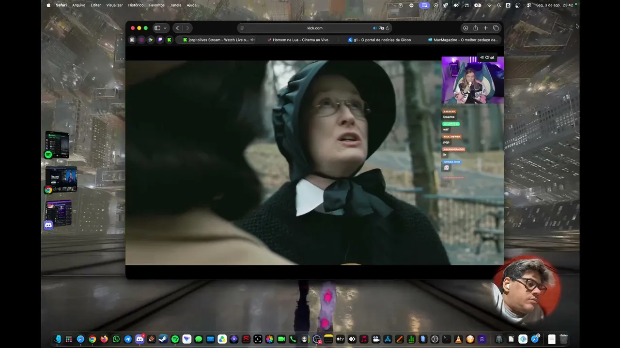Open Finder from the Dock
Image resolution: width=620 pixels, height=348 pixels.
click(x=57, y=339)
